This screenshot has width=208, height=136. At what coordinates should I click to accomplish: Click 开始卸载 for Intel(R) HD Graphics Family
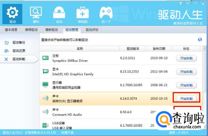click(x=186, y=72)
